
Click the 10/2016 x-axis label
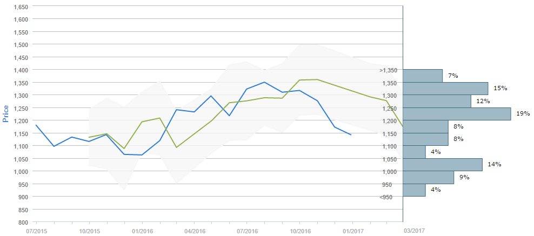point(300,231)
